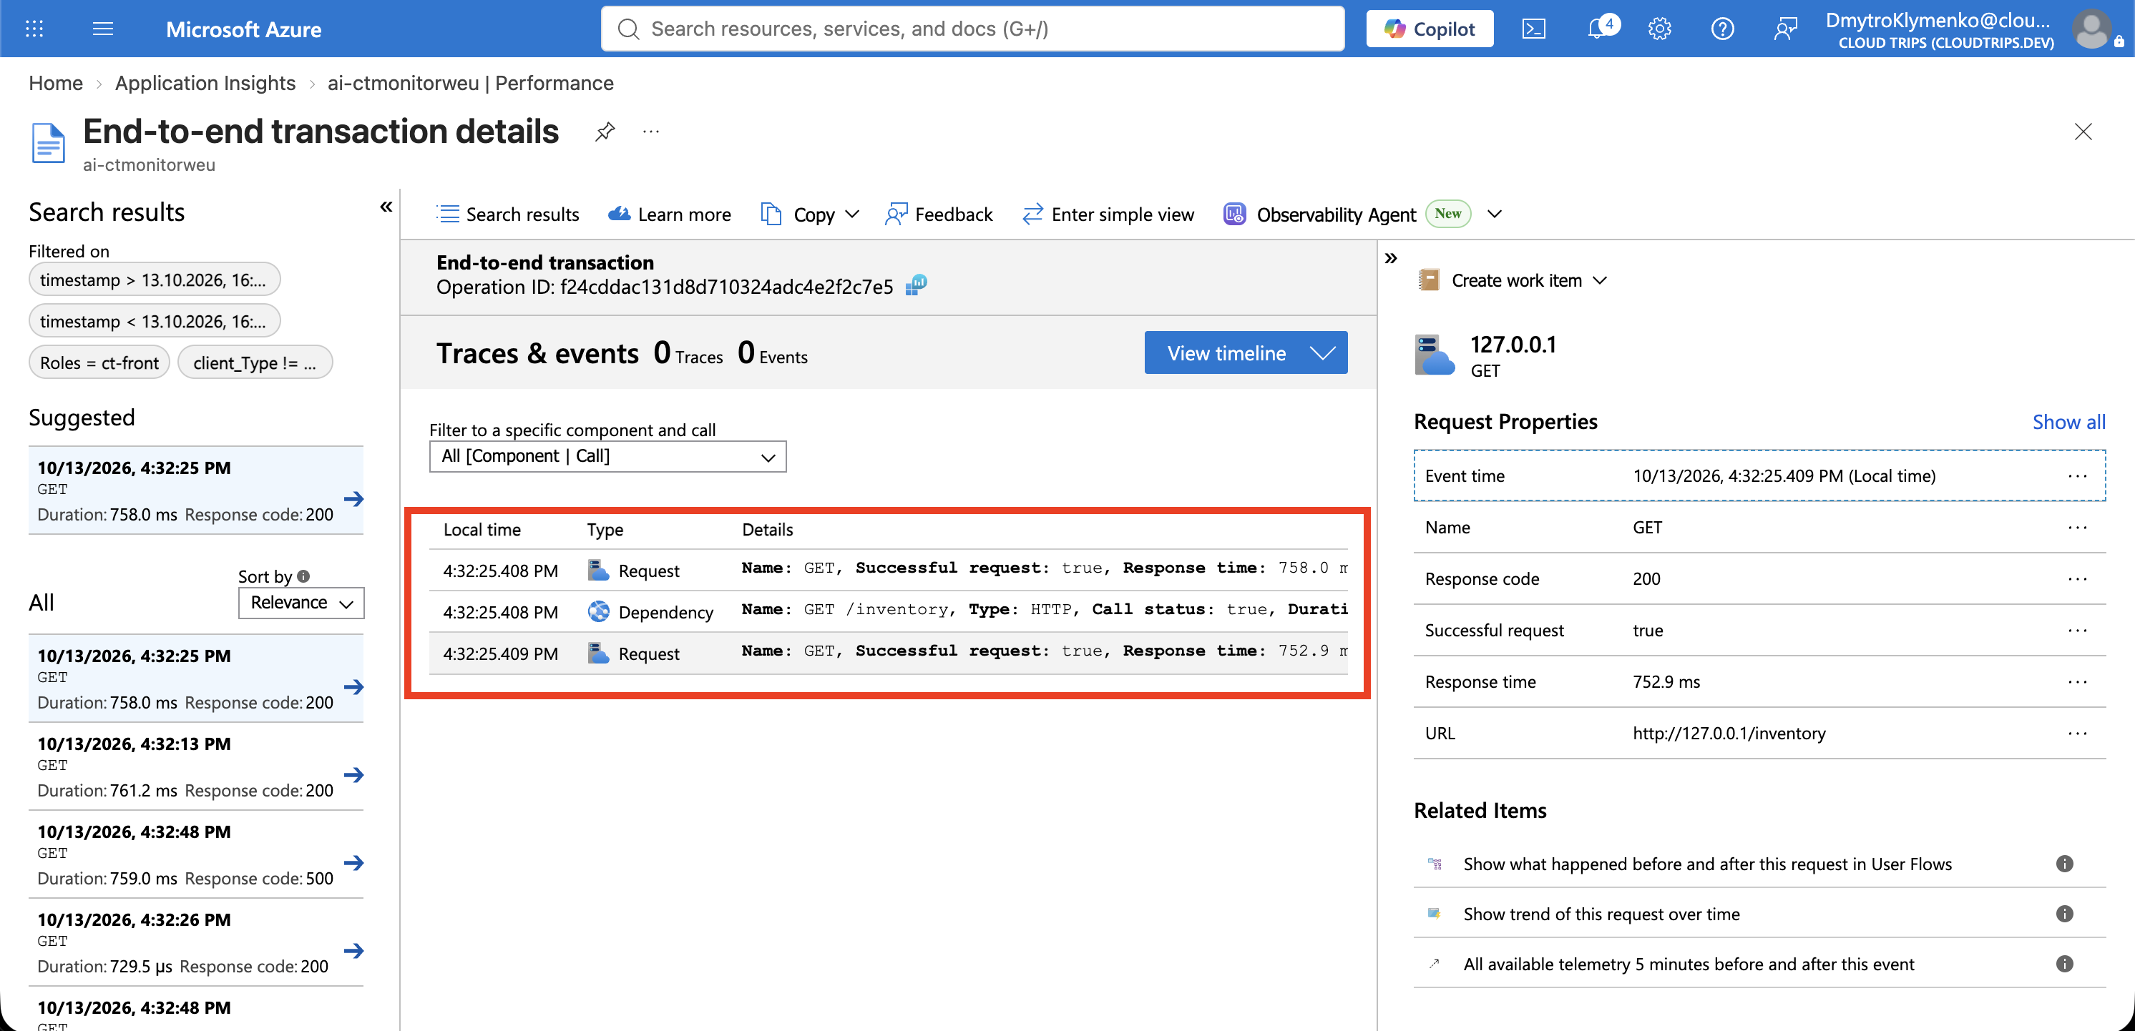This screenshot has width=2135, height=1031.
Task: Open the hamburger portal menu
Action: tap(103, 29)
